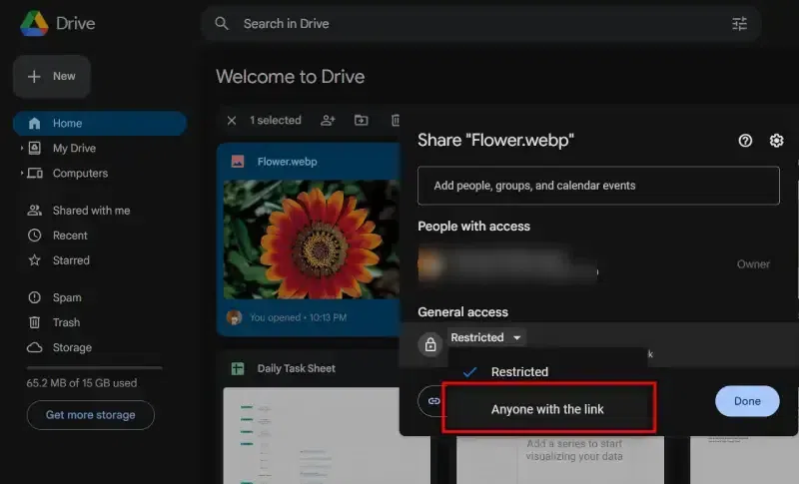
Task: Click Get more storage button
Action: pyautogui.click(x=91, y=415)
